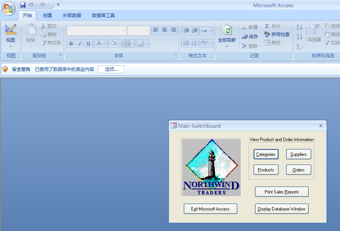Click the Orders button
Viewport: 340px width, 231px height.
tap(298, 170)
